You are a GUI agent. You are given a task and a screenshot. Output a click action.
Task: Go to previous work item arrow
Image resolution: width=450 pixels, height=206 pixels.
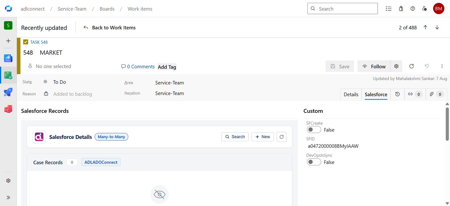click(x=425, y=27)
